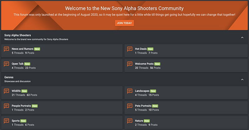249x130 pixels.
Task: Click the Nature forum chat icon
Action: pos(129,121)
